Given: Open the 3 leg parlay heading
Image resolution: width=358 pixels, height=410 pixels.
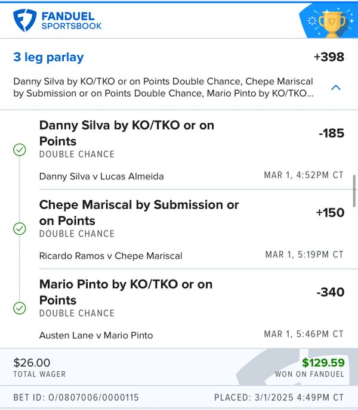Looking at the screenshot, I should [48, 57].
